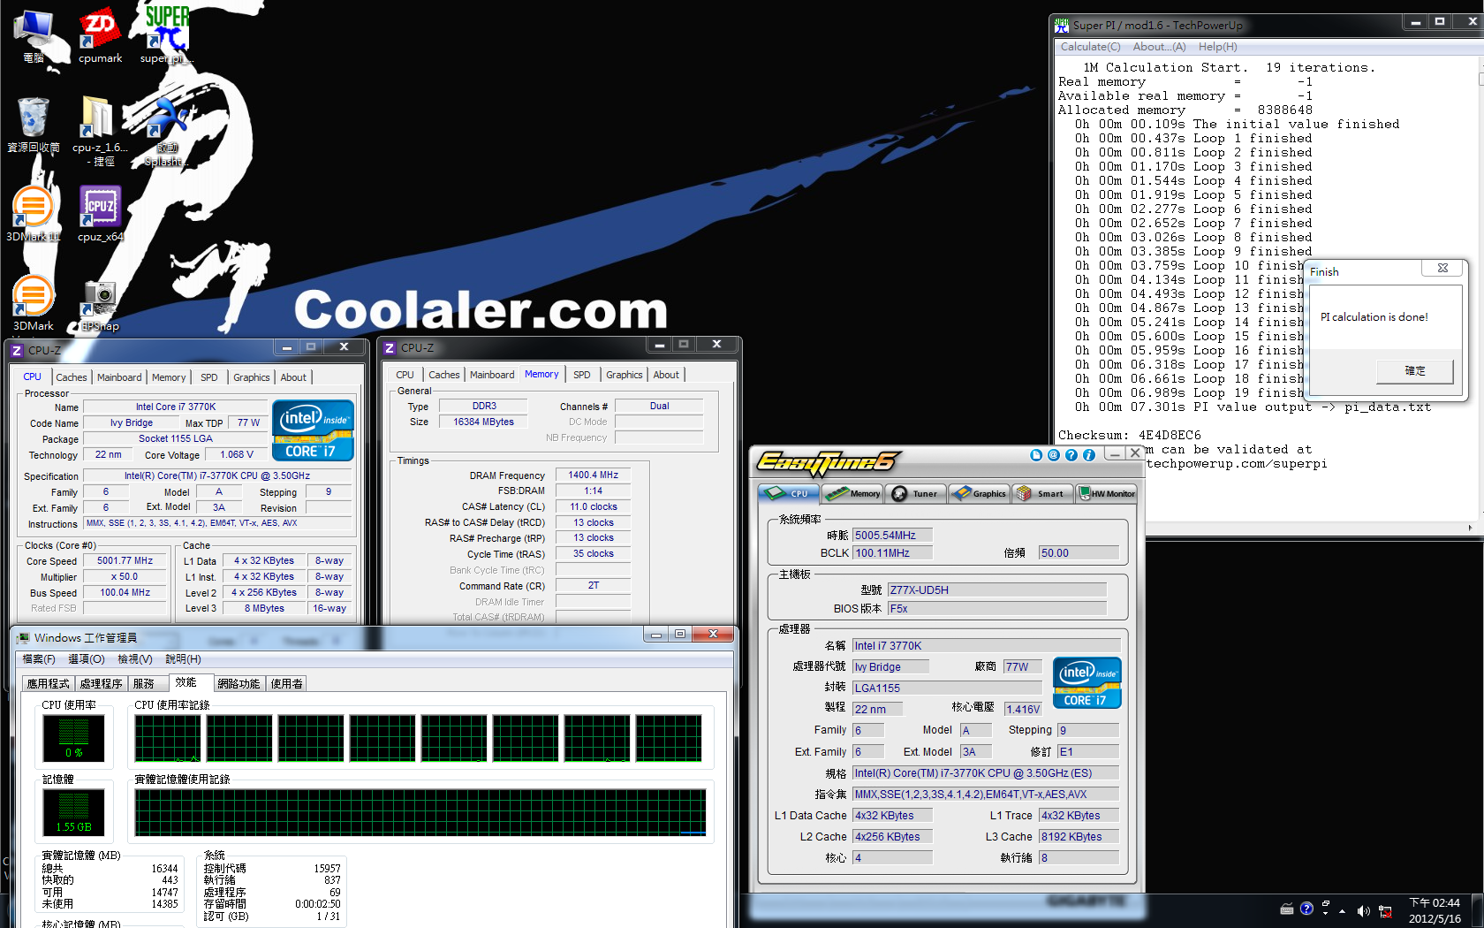Switch to 處理程序 tab in Task Manager
The height and width of the screenshot is (928, 1484).
pyautogui.click(x=101, y=684)
